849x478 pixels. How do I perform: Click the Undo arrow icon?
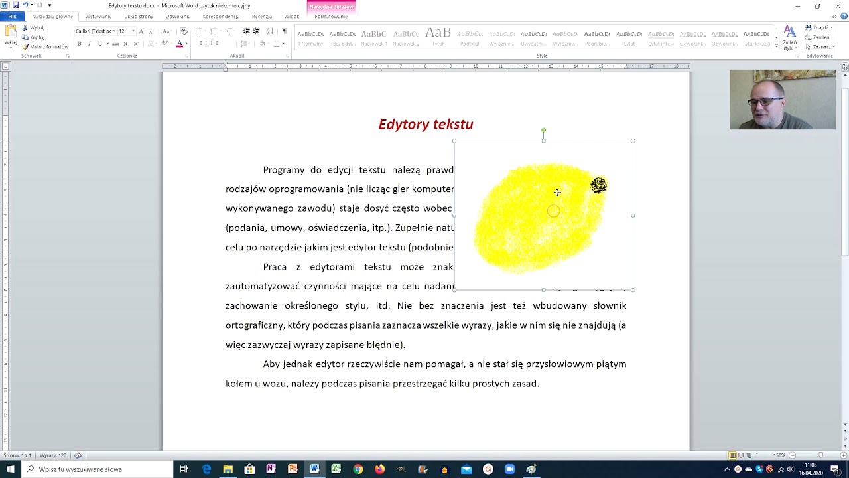[x=25, y=5]
